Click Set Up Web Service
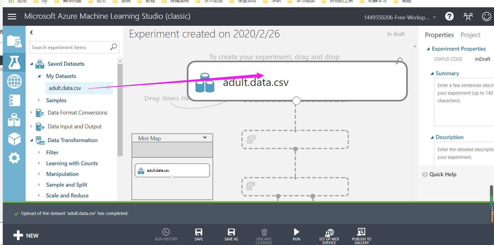The height and width of the screenshot is (245, 494). [329, 236]
